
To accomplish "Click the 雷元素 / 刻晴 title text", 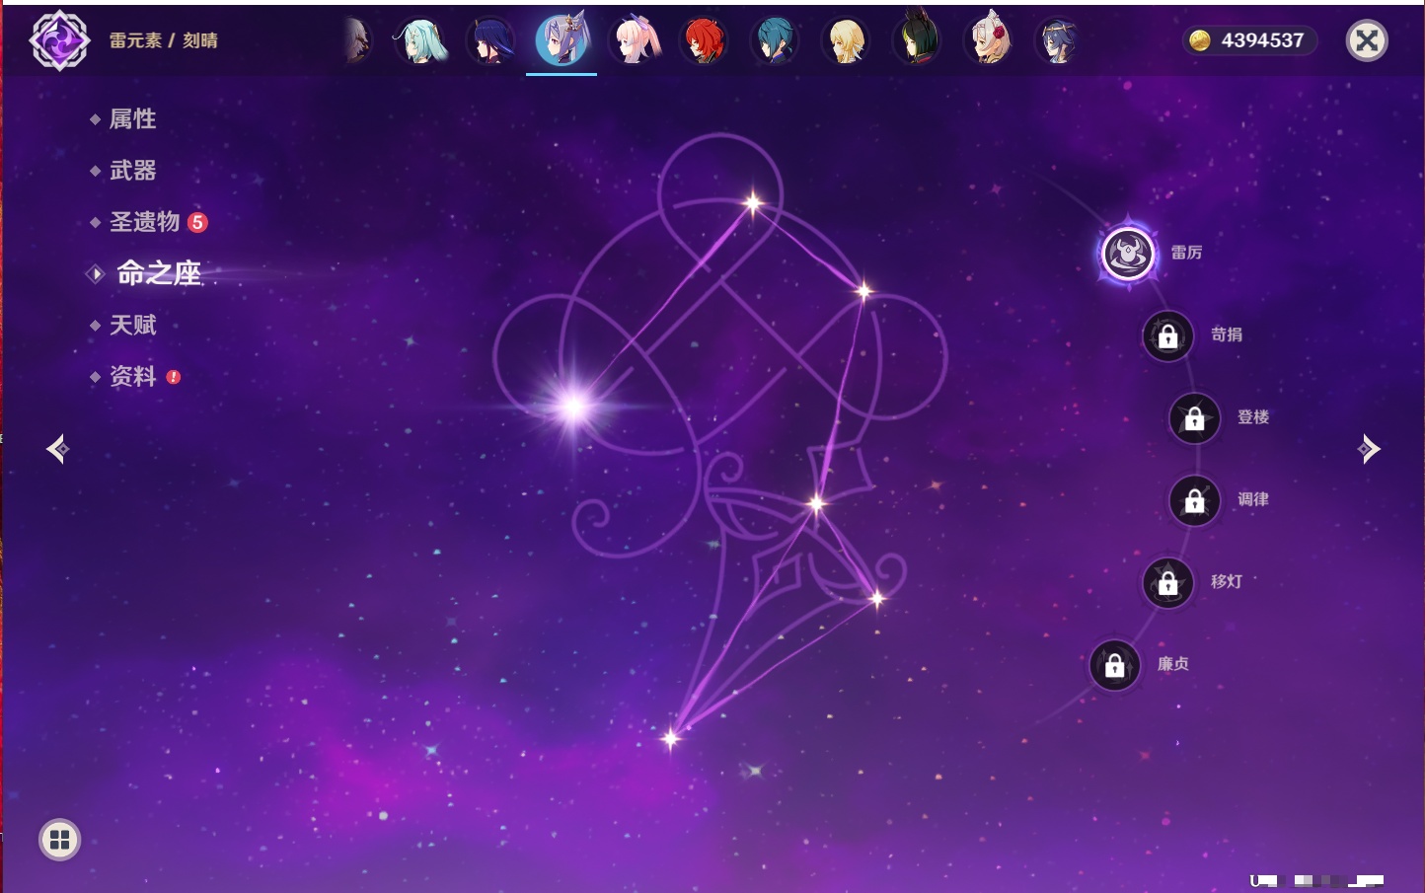I will (164, 40).
